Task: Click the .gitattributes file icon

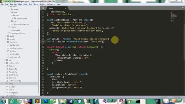Action: (x=7, y=75)
